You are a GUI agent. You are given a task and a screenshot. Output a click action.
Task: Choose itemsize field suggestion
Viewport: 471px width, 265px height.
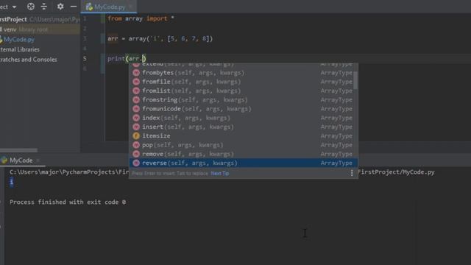[x=244, y=135]
